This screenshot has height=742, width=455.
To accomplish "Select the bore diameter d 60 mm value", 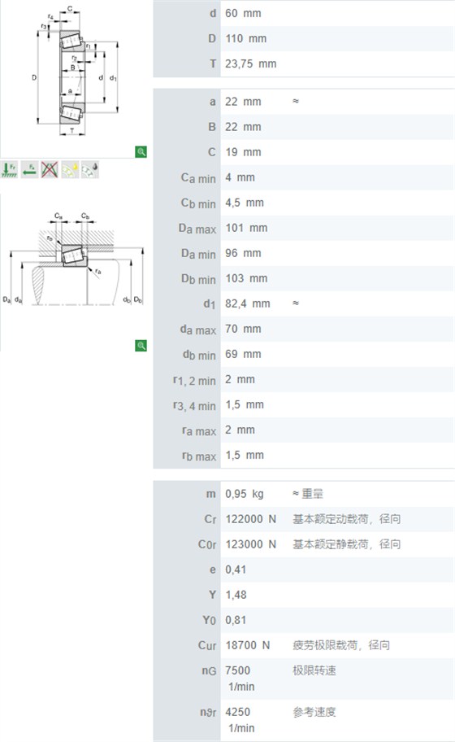I will pos(243,13).
